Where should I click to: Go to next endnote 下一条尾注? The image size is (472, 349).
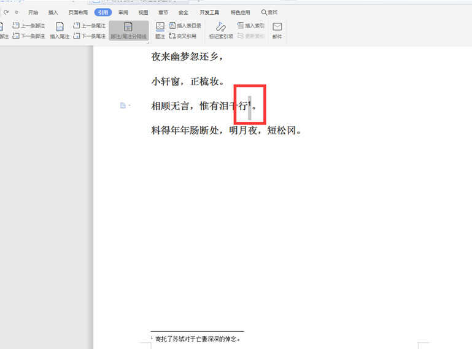[90, 36]
